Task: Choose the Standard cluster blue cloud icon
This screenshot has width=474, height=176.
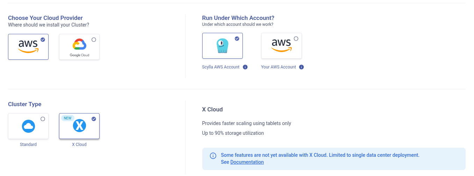Action: click(x=28, y=126)
